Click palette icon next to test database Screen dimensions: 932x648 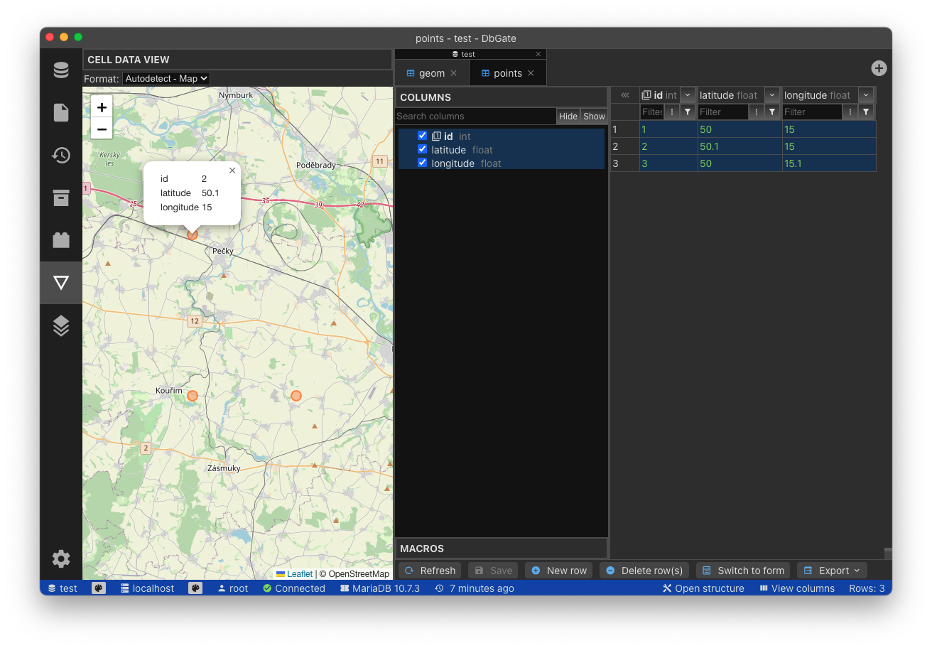[99, 588]
